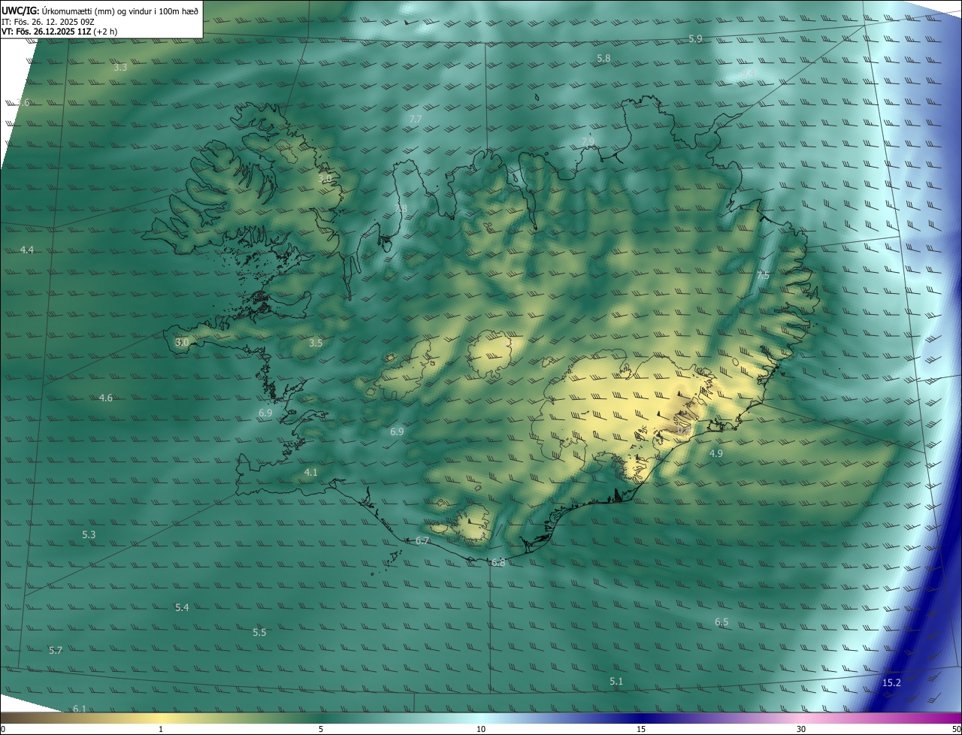Click the map value label 6.8
This screenshot has width=962, height=735.
pyautogui.click(x=498, y=563)
